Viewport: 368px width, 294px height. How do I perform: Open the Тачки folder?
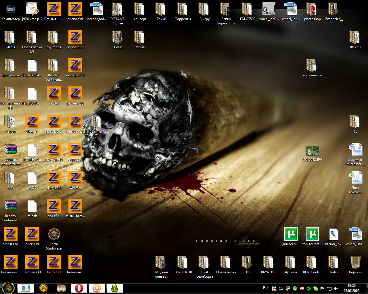[x=161, y=12]
